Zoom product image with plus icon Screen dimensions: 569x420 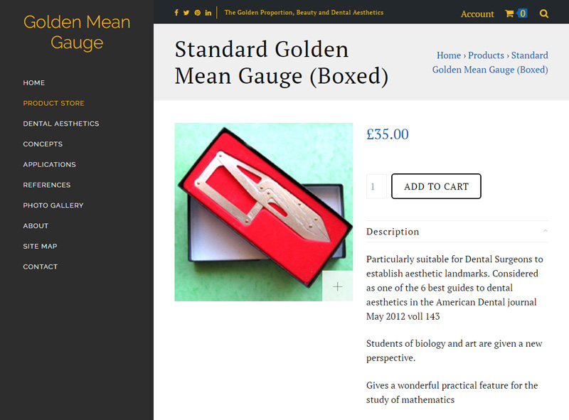tap(337, 286)
